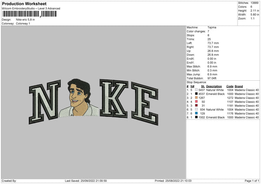Select the EndY value 0.00 in
261x184 pixels.
tap(212, 62)
